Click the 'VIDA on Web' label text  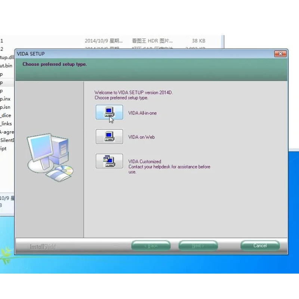(x=142, y=137)
